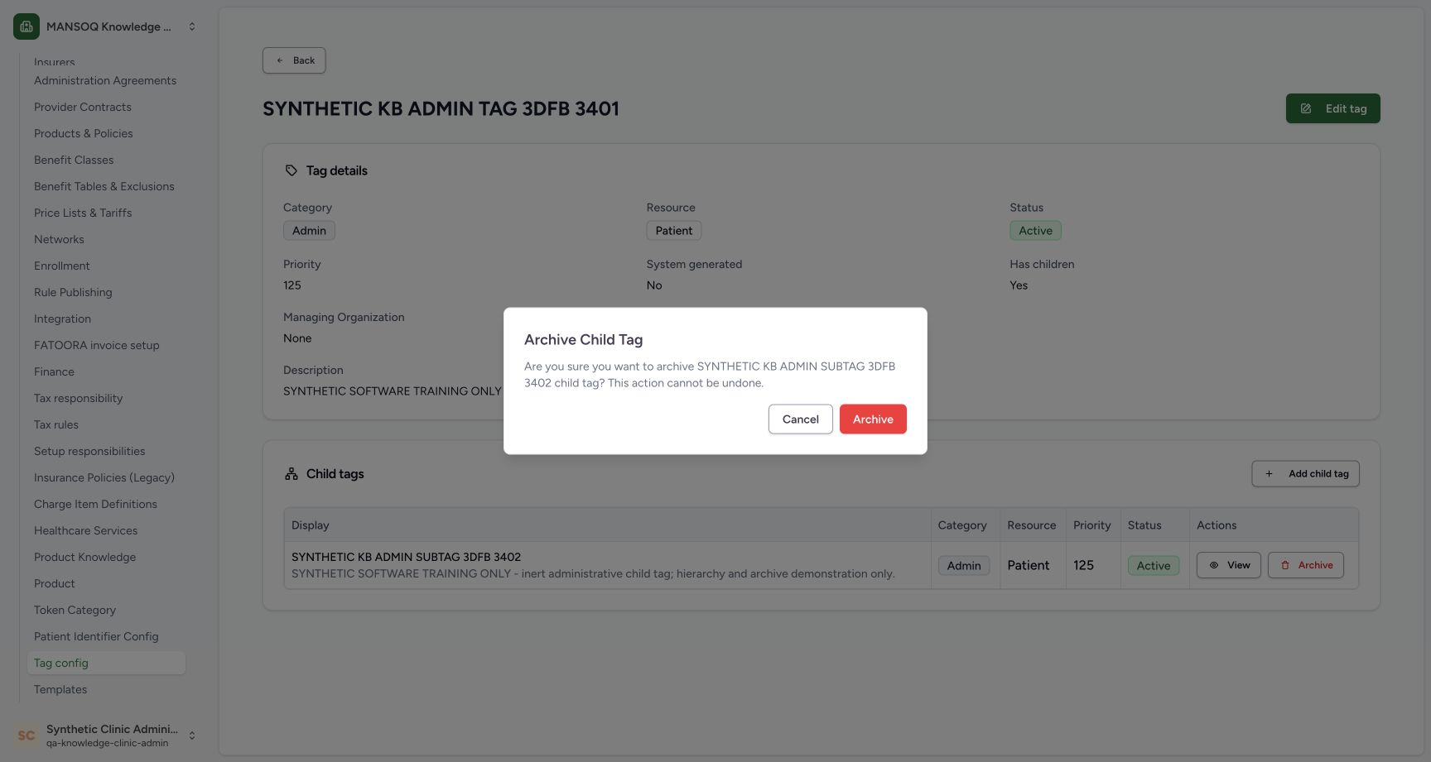The image size is (1431, 762).
Task: Click the pencil icon in Edit tag
Action: coord(1306,108)
